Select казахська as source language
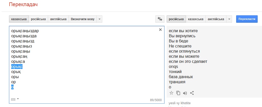This screenshot has height=107, width=262. pyautogui.click(x=19, y=19)
